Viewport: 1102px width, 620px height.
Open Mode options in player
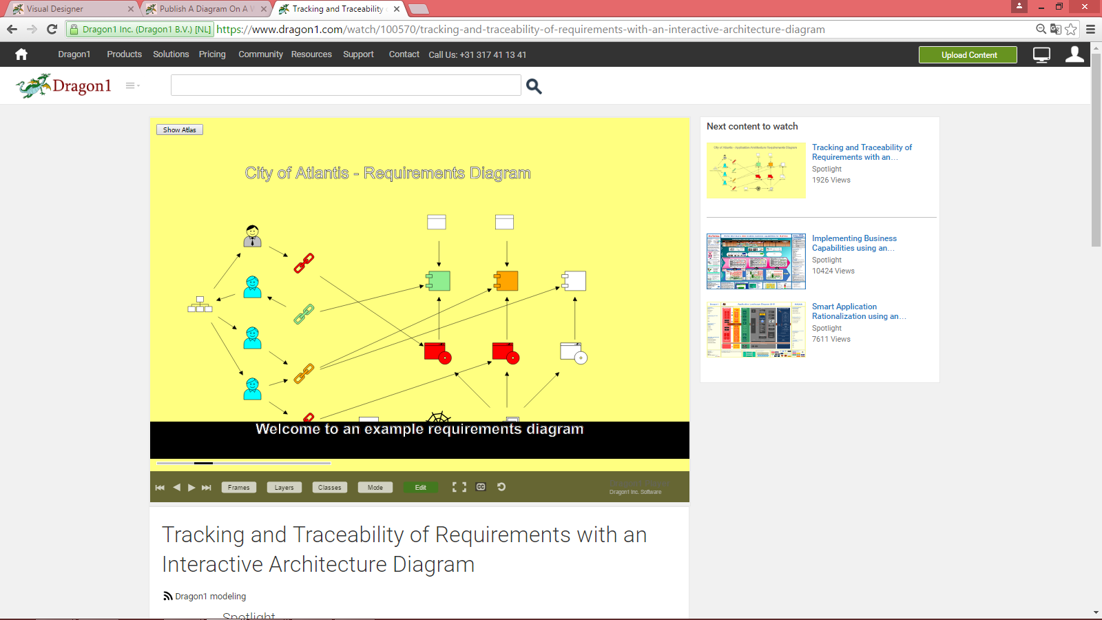(375, 487)
